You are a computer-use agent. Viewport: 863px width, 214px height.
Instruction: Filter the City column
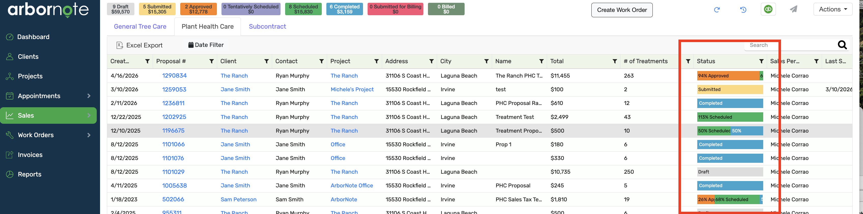pyautogui.click(x=486, y=61)
